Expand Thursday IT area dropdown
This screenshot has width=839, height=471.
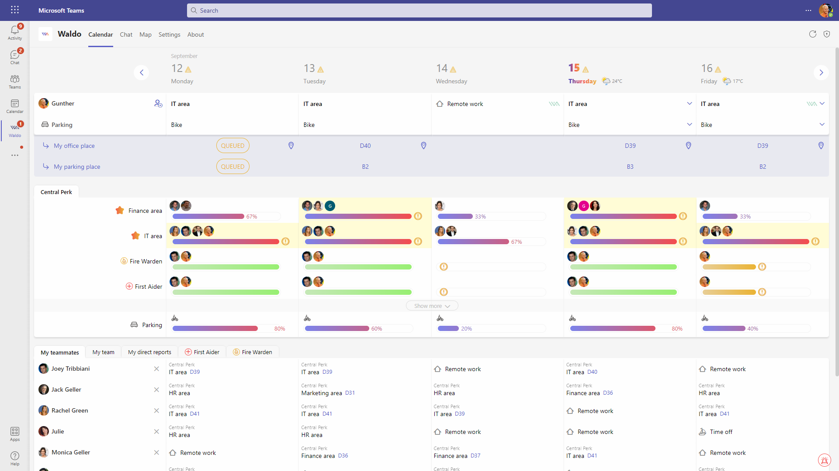[689, 104]
